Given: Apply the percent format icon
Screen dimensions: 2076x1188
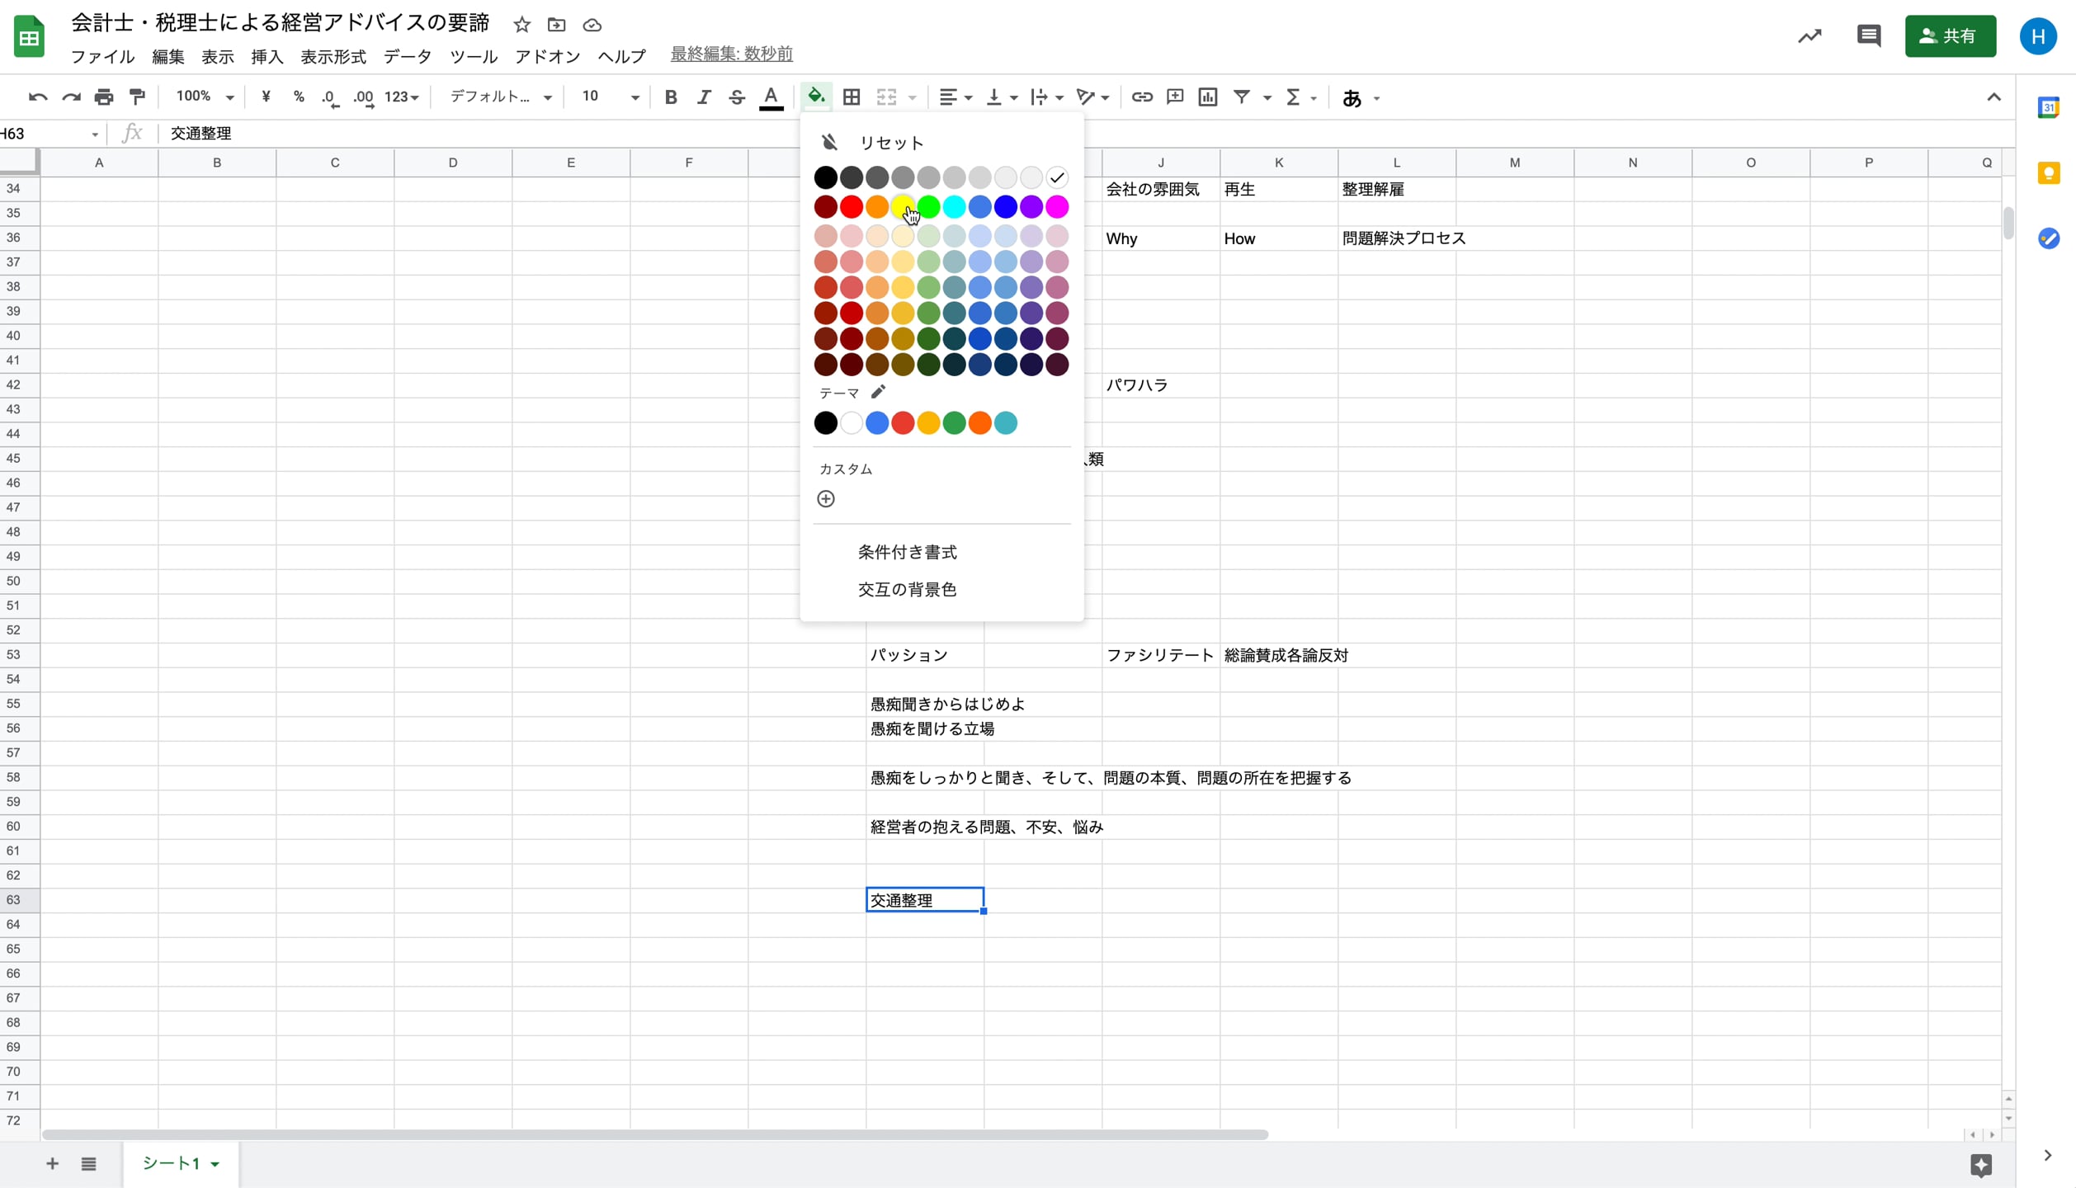Looking at the screenshot, I should 299,97.
